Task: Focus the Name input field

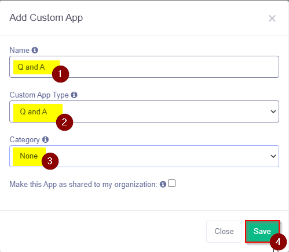Action: click(x=144, y=67)
